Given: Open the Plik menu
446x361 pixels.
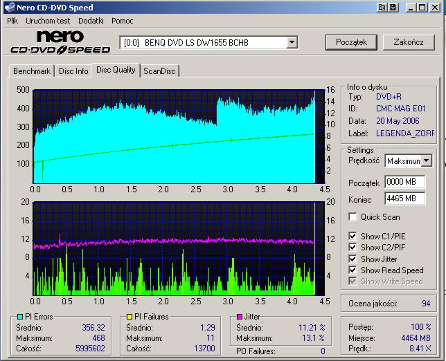Looking at the screenshot, I should click(x=12, y=21).
